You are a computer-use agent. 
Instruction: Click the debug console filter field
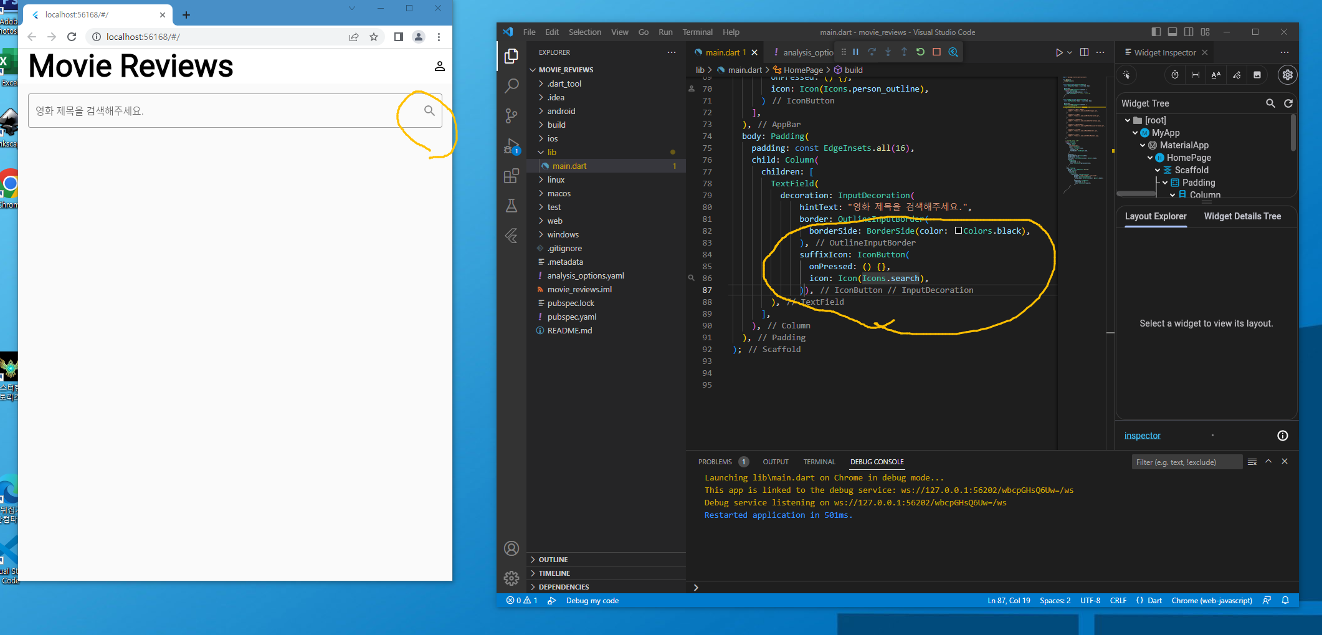1186,462
